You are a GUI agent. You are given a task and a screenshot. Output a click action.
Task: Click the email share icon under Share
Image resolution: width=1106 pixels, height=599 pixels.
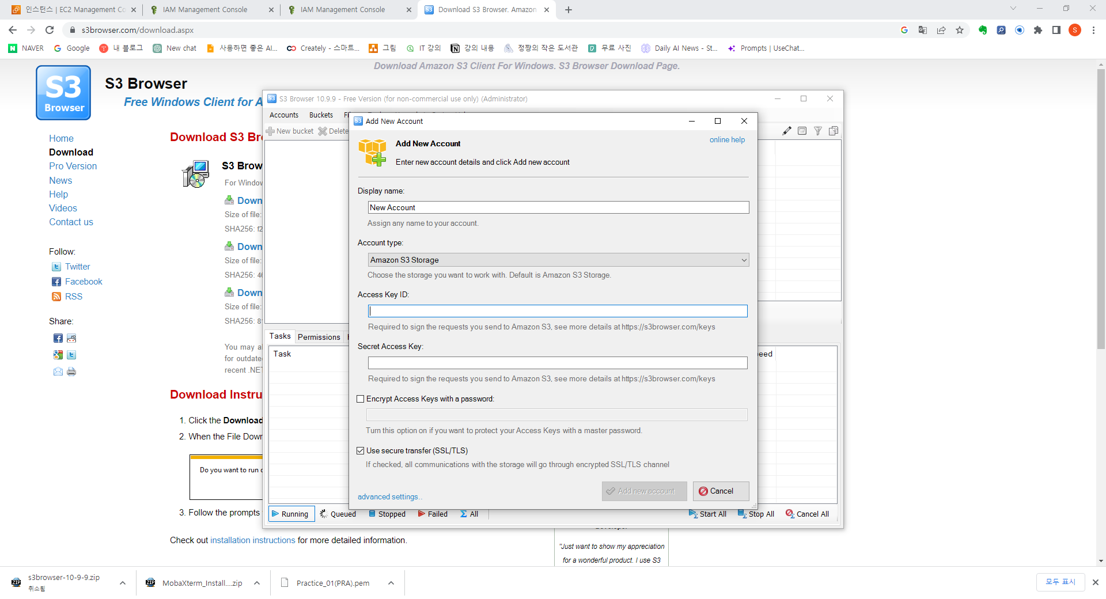[x=58, y=371]
